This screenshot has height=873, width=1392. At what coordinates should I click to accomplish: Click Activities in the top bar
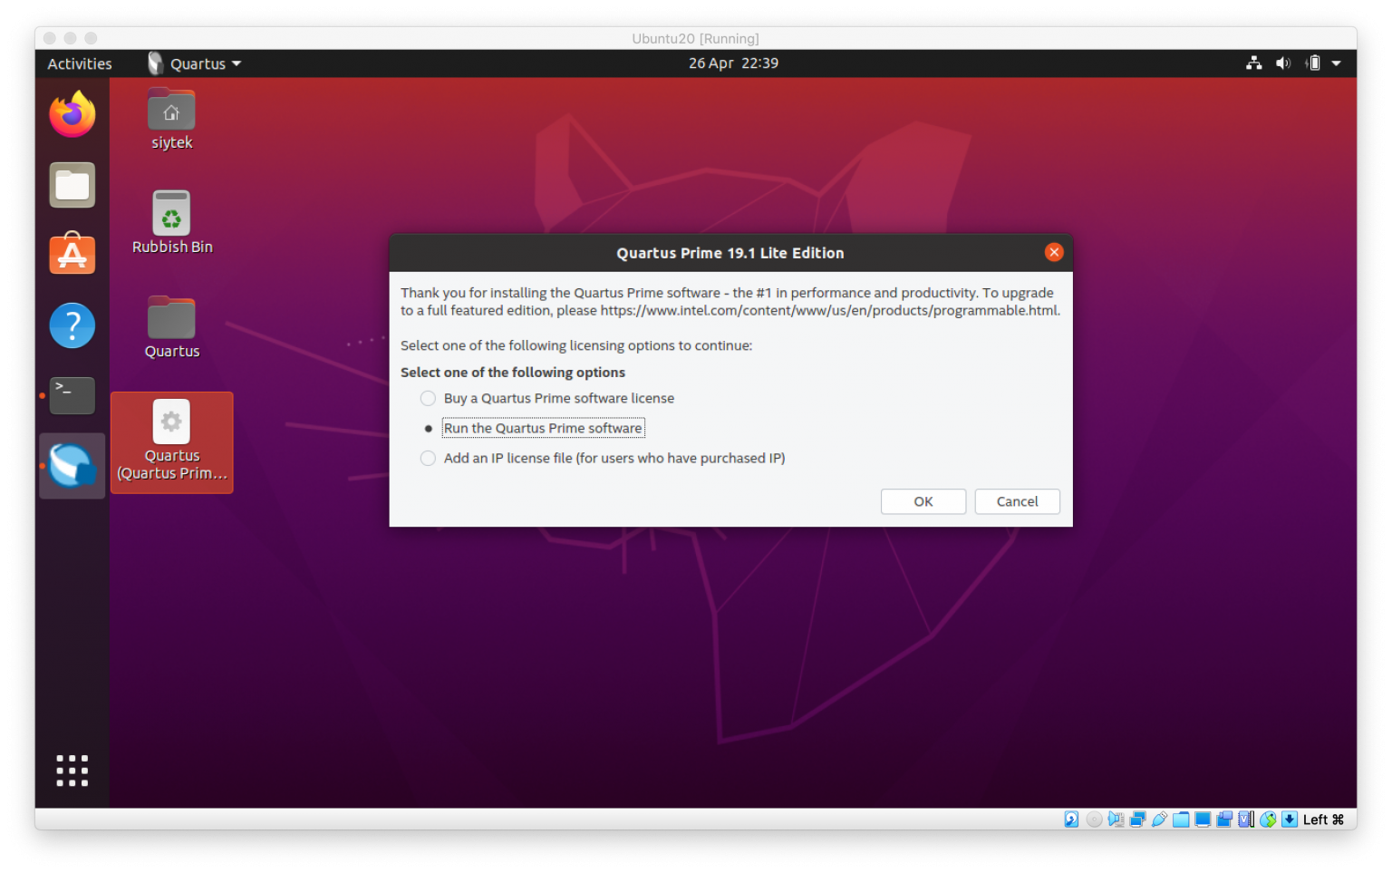(x=80, y=63)
